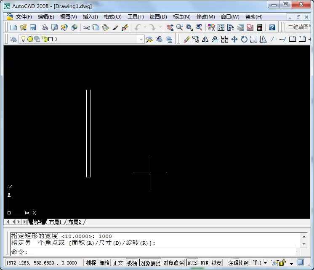Toggle DYN dynamic input
314x270 pixels.
pos(205,263)
